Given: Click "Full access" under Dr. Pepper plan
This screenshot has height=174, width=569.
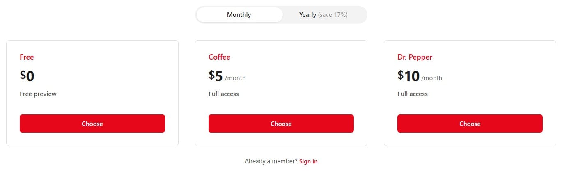Looking at the screenshot, I should coord(413,94).
